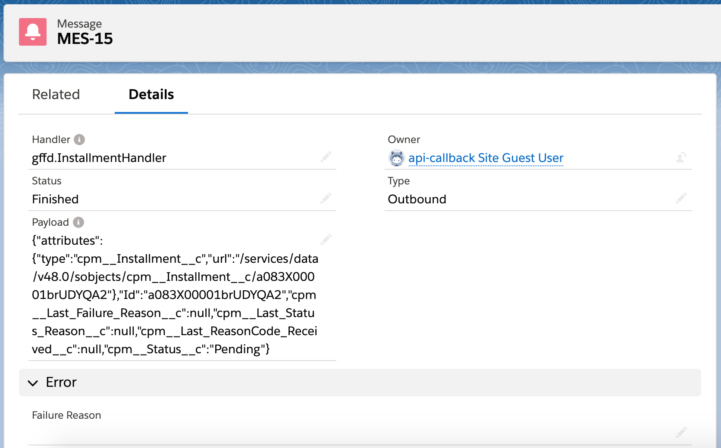This screenshot has width=721, height=448.
Task: Edit the Payload field via pencil icon
Action: 326,240
